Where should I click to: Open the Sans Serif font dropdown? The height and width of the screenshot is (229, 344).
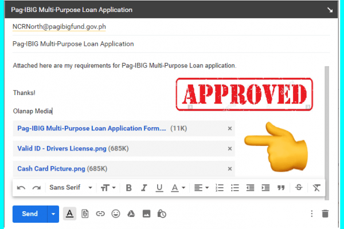71,187
